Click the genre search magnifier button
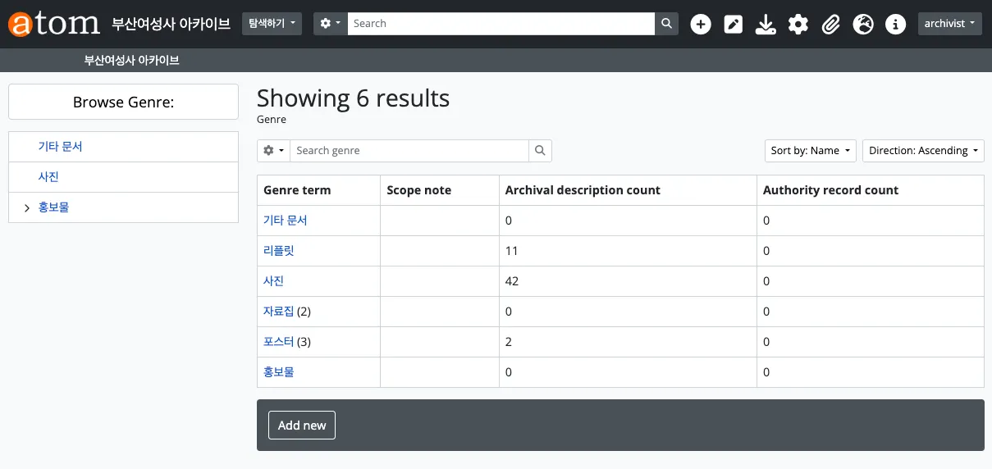 [x=540, y=151]
